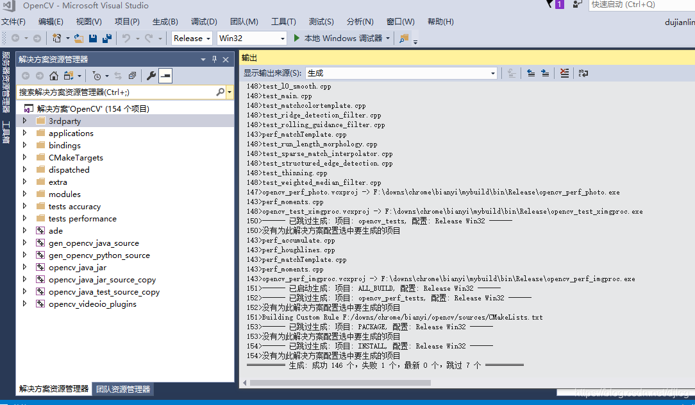This screenshot has height=405, width=695.
Task: Open the 工具箱 side tab
Action: pos(6,132)
